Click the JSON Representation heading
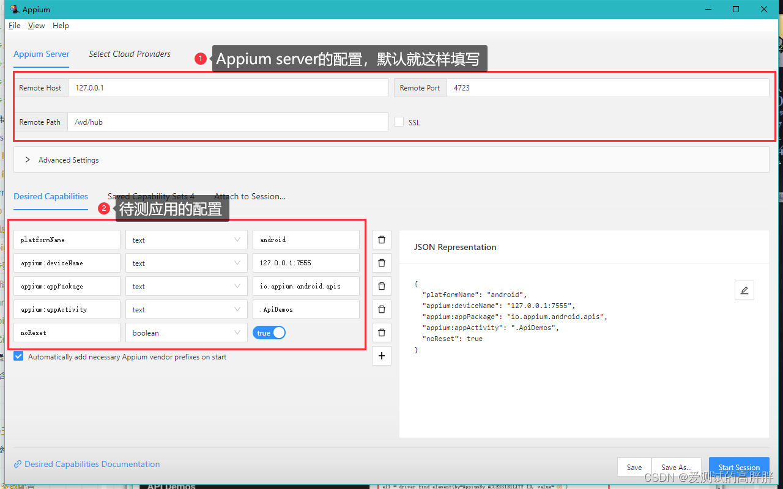The width and height of the screenshot is (783, 489). click(x=455, y=247)
